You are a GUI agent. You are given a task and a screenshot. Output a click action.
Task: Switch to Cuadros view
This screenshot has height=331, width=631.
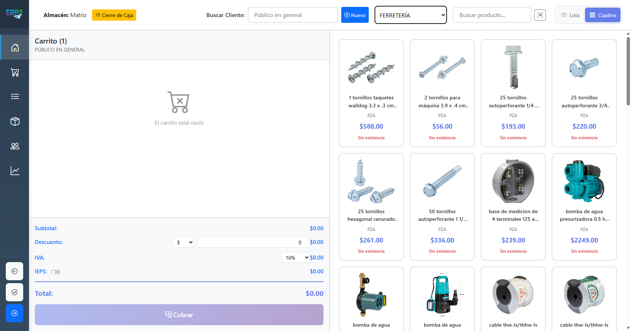point(603,15)
